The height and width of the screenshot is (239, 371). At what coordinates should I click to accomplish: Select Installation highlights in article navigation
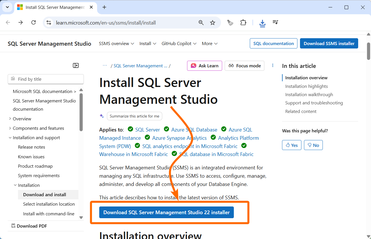(306, 86)
